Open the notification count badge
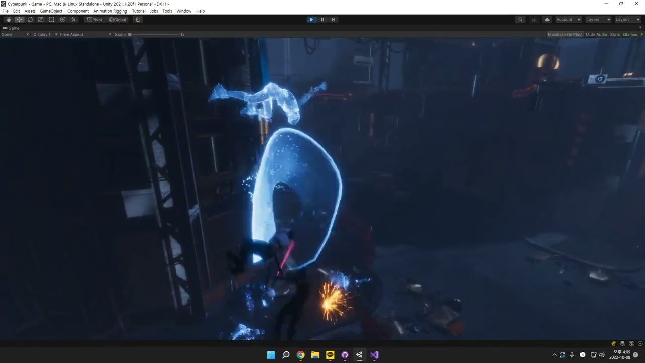Viewport: 645px width, 363px height. [x=636, y=355]
